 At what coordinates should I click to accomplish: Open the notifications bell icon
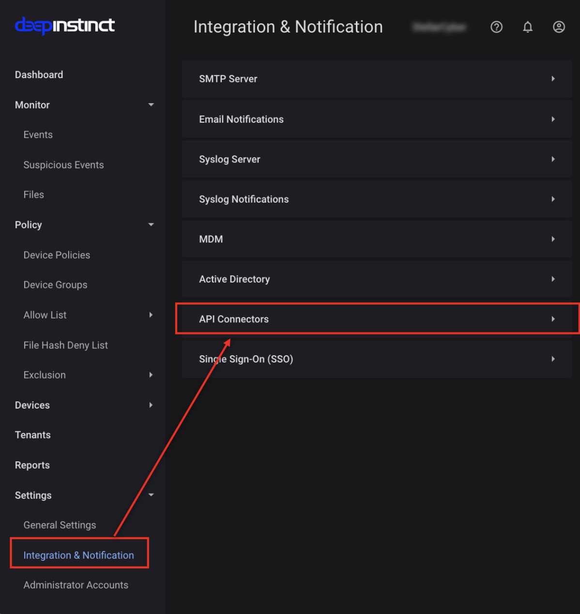pyautogui.click(x=528, y=27)
